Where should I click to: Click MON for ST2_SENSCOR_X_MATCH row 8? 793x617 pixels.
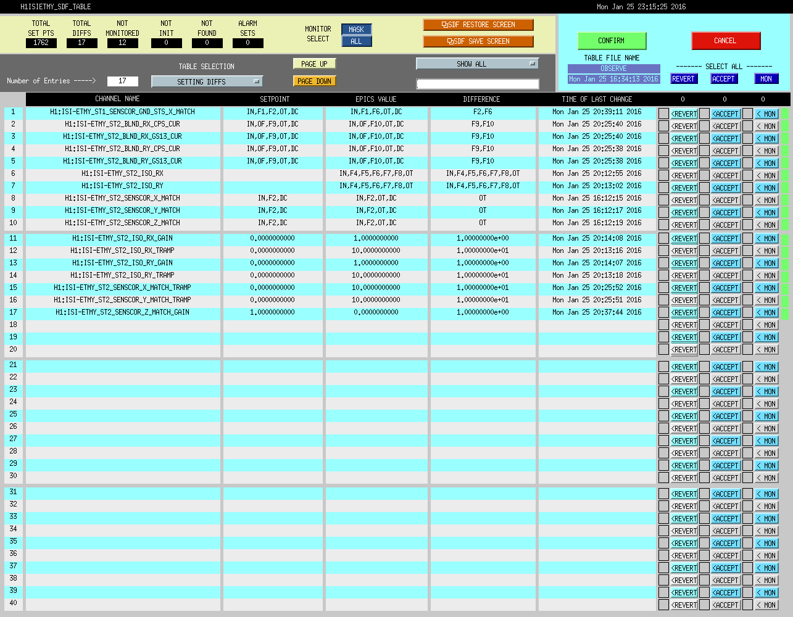click(767, 201)
